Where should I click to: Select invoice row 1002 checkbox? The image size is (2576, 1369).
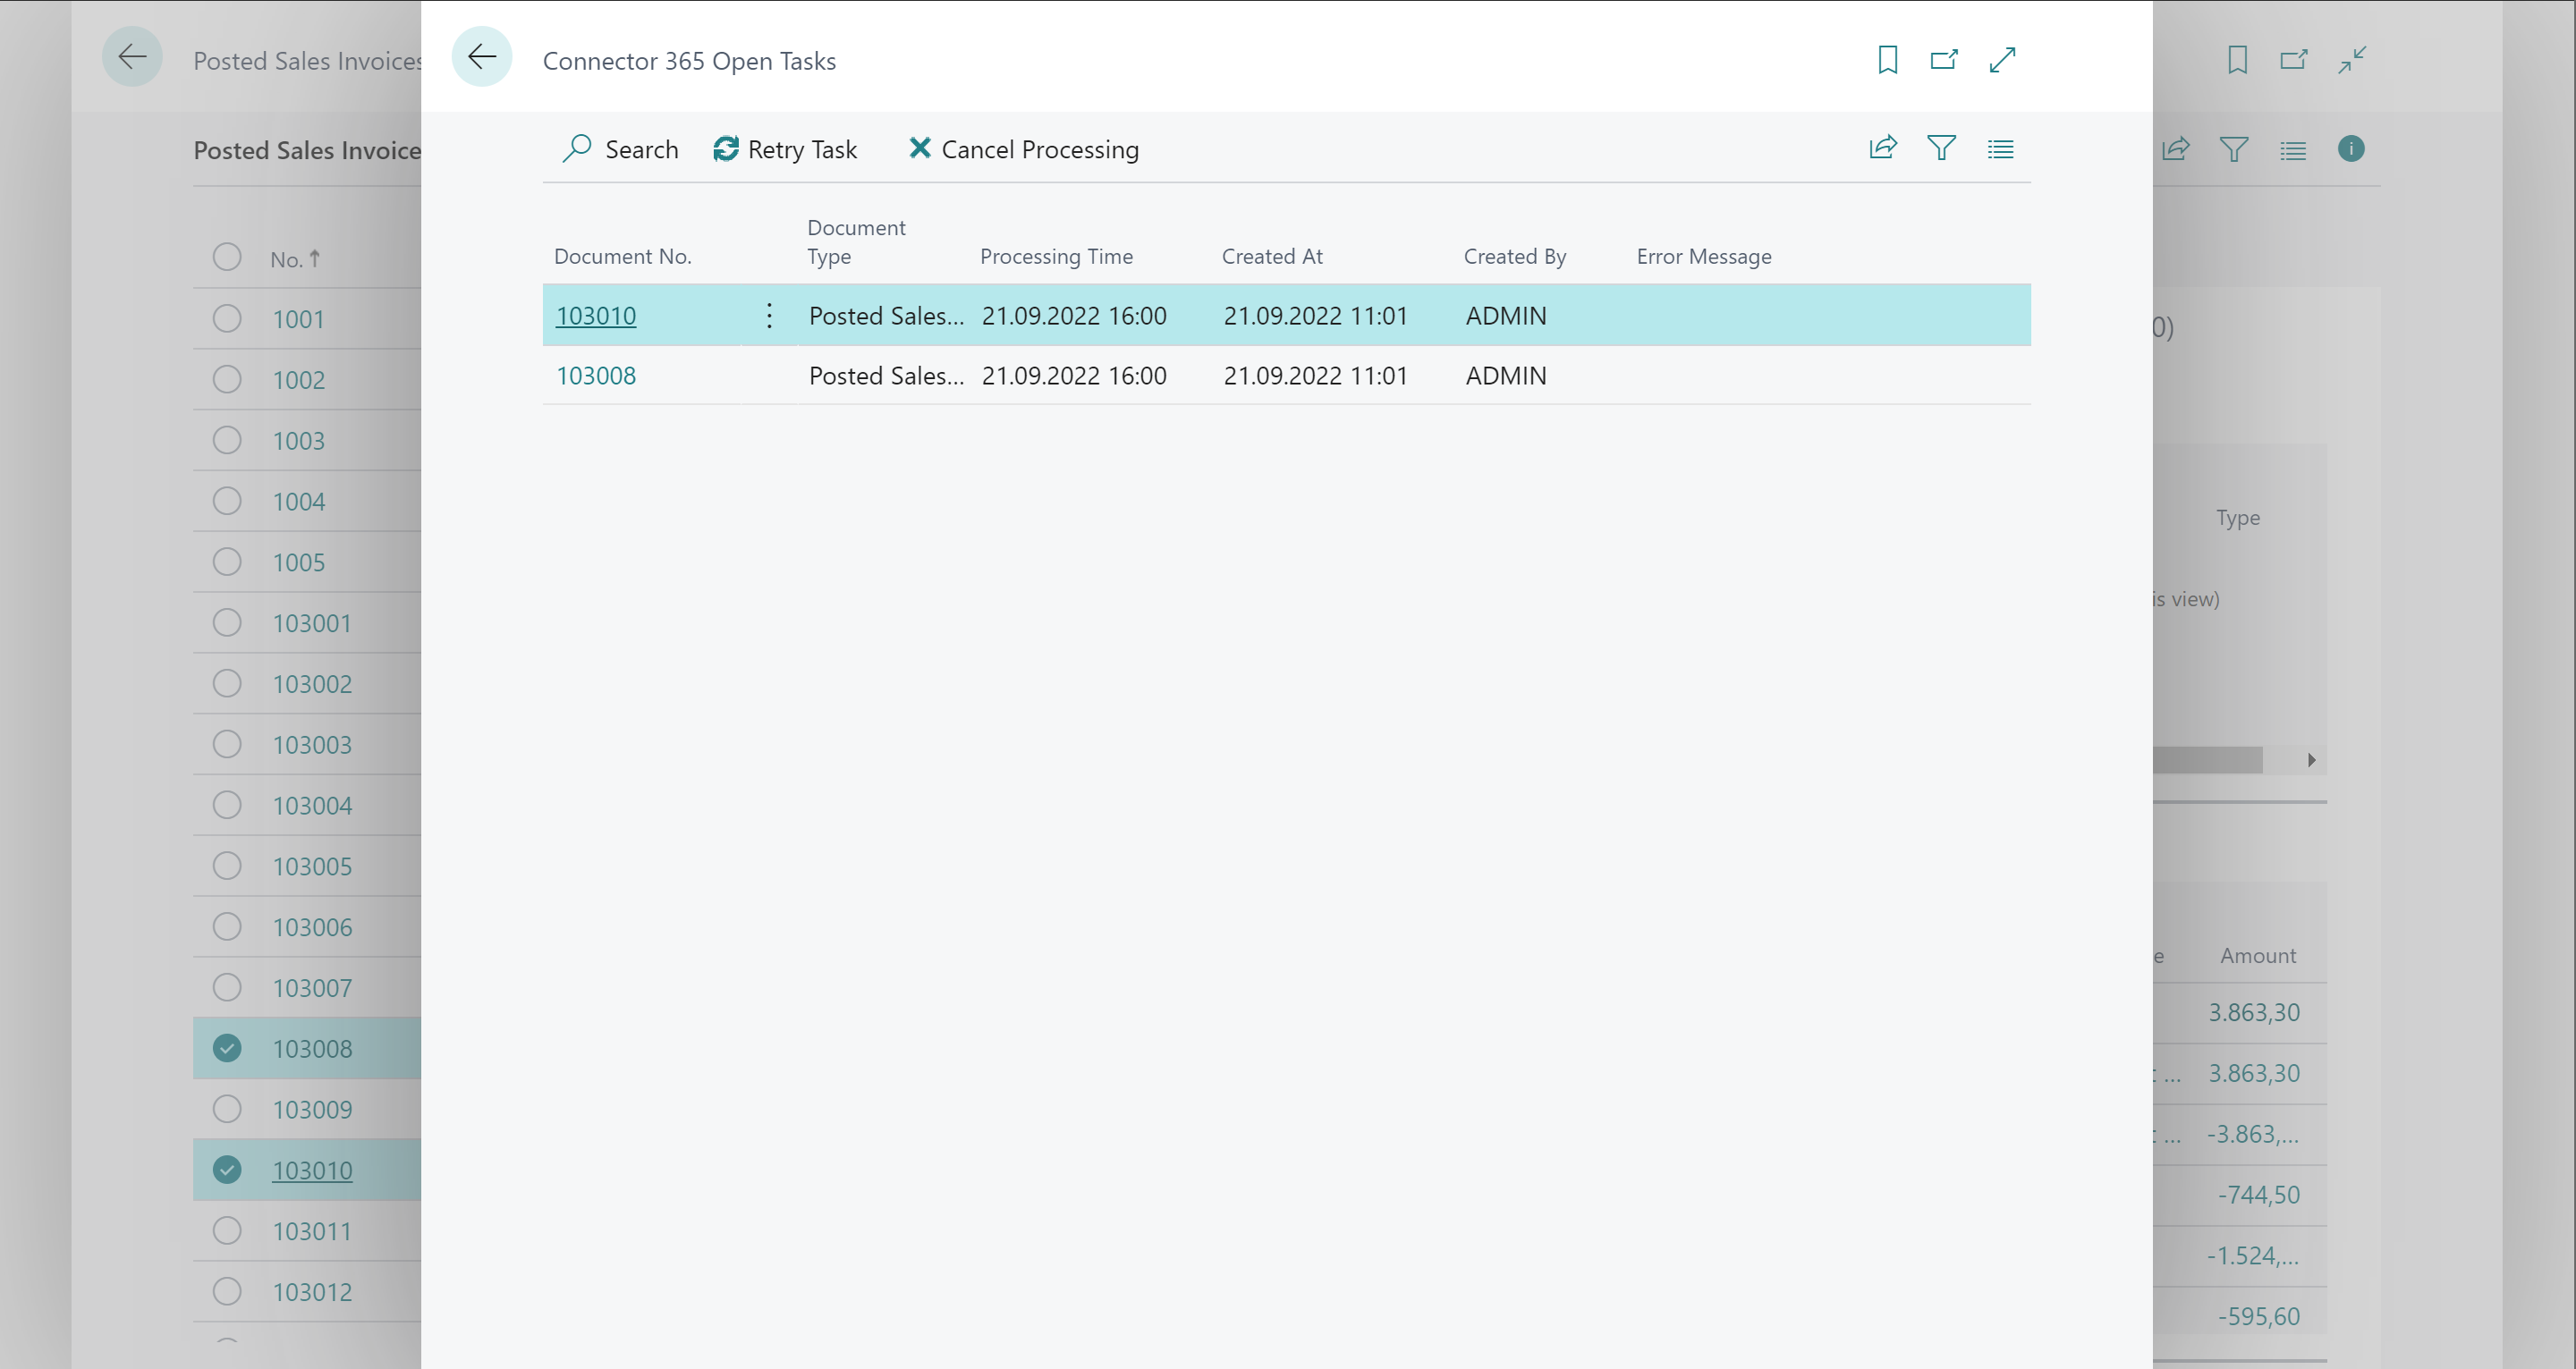227,380
